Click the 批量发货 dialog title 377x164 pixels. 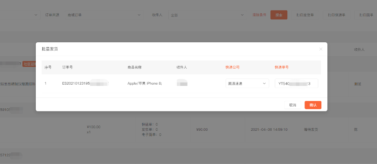[x=50, y=49]
